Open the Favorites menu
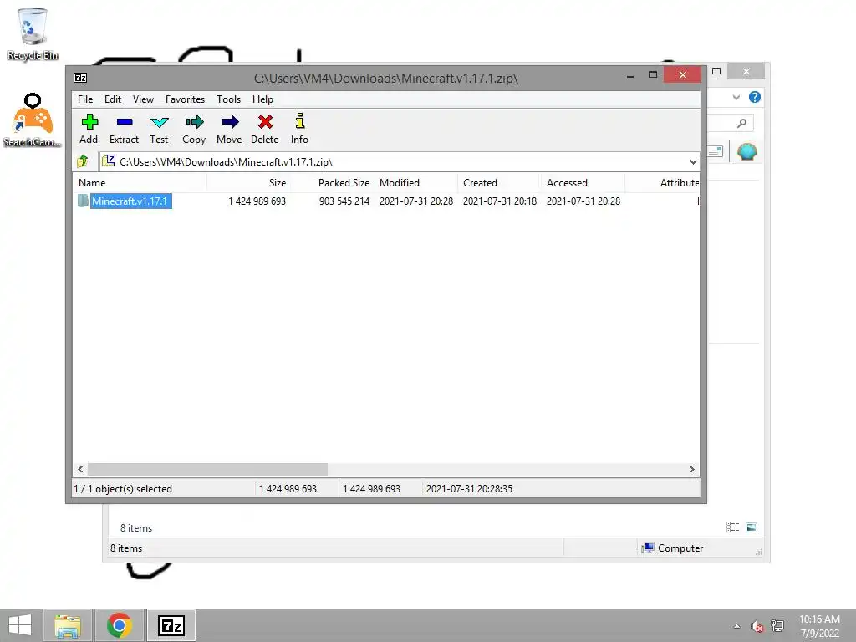The height and width of the screenshot is (642, 856). coord(185,99)
